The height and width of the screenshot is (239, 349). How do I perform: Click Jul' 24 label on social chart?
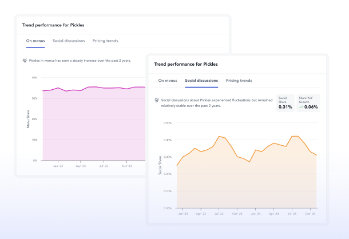coord(292,214)
